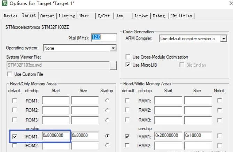Toggle the IRAM1 default checkbox
Image resolution: width=233 pixels, height=152 pixels.
tap(127, 136)
